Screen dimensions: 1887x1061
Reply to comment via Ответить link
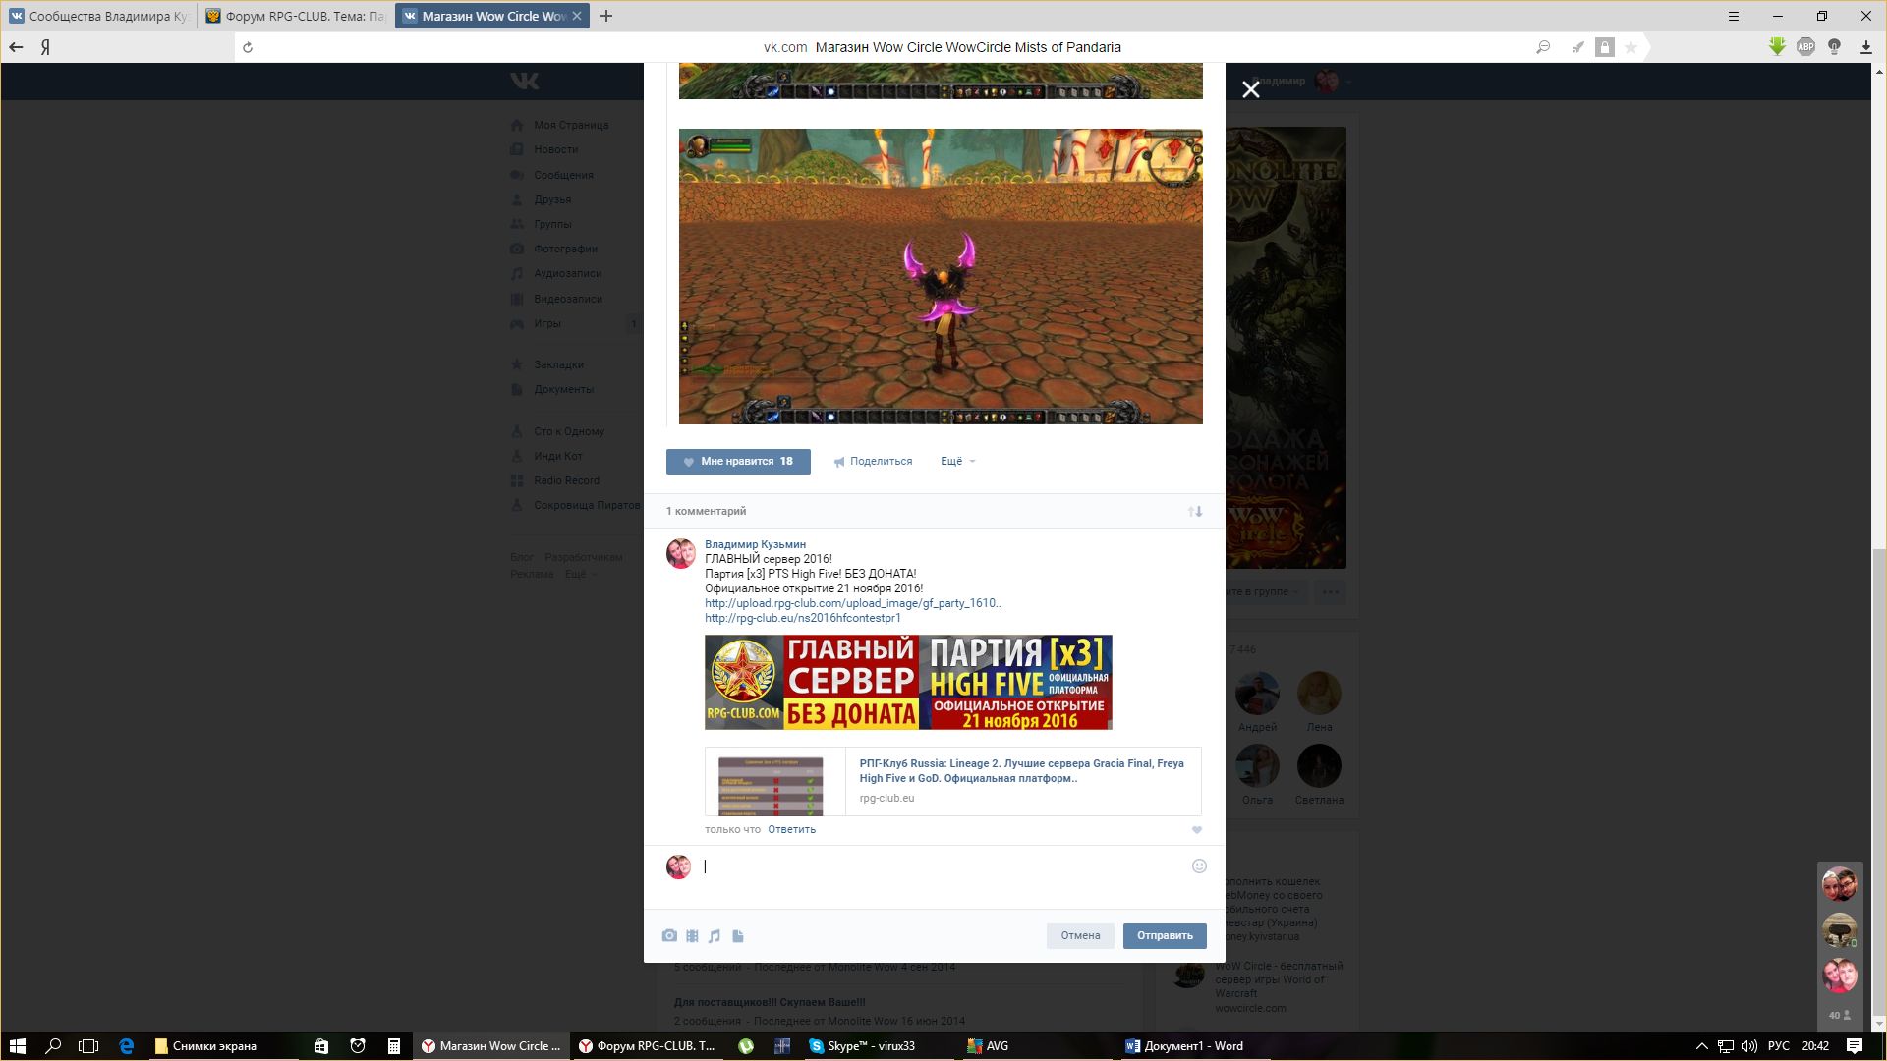coord(791,830)
